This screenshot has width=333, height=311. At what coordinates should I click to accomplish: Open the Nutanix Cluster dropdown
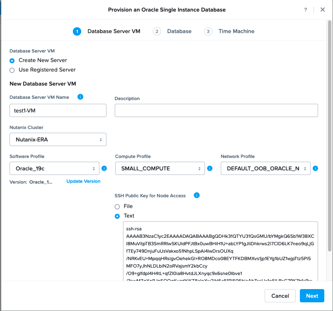coord(58,139)
